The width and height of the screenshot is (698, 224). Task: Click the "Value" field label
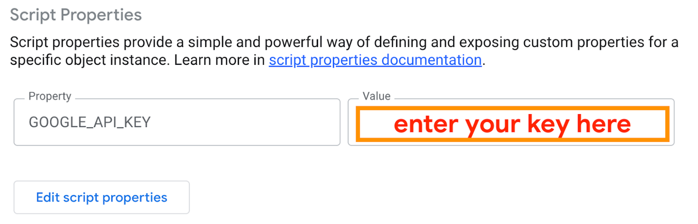377,96
